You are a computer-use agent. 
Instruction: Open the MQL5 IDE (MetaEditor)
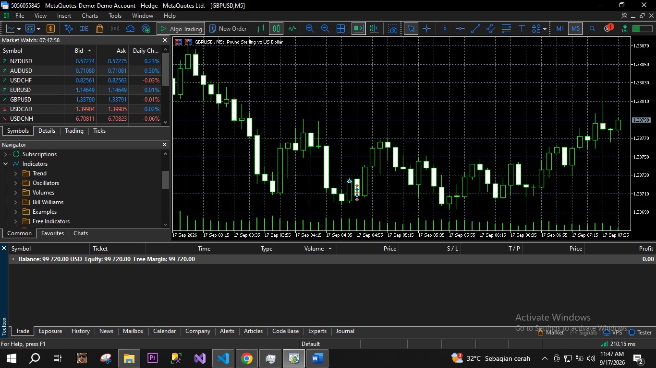tap(84, 29)
